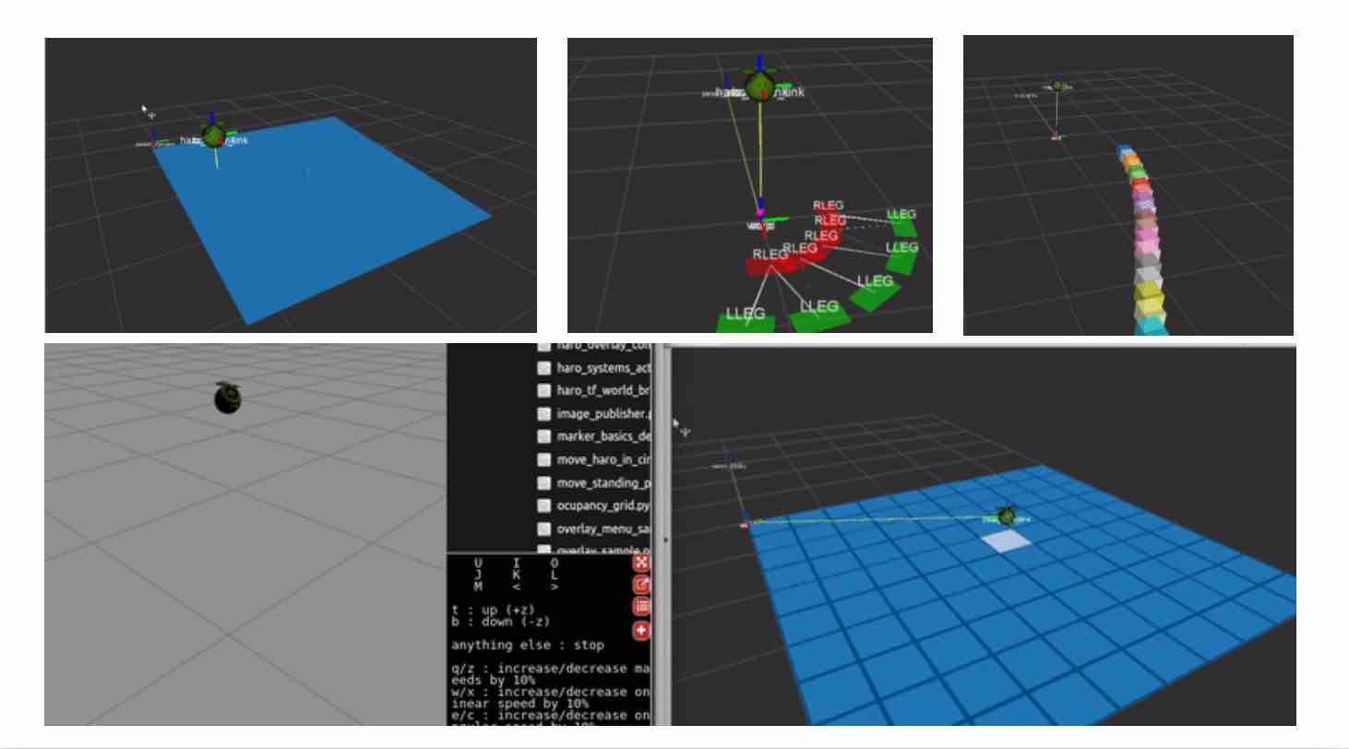The width and height of the screenshot is (1349, 749).
Task: Open the solid blue plane screenshot
Action: (x=291, y=184)
